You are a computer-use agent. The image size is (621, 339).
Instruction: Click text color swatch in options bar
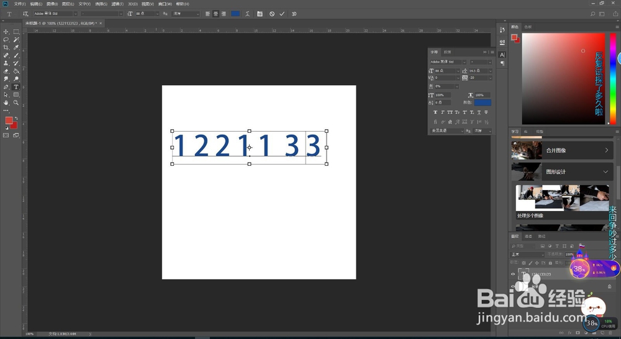click(235, 14)
